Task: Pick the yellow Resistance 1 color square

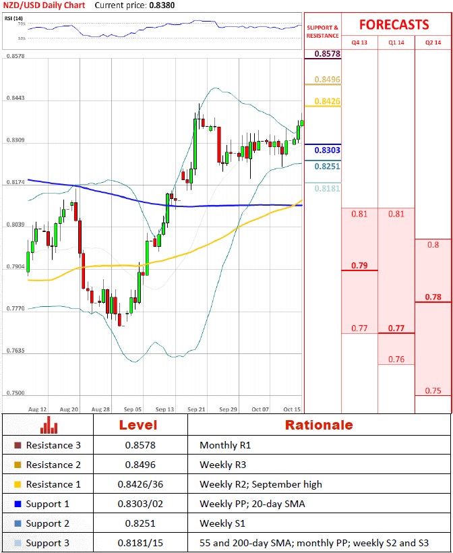Action: 17,484
